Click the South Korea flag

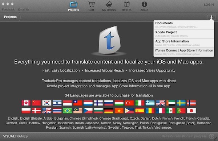coord(47,103)
